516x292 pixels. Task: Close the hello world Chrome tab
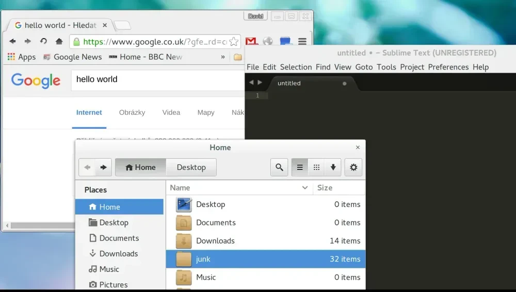point(105,25)
